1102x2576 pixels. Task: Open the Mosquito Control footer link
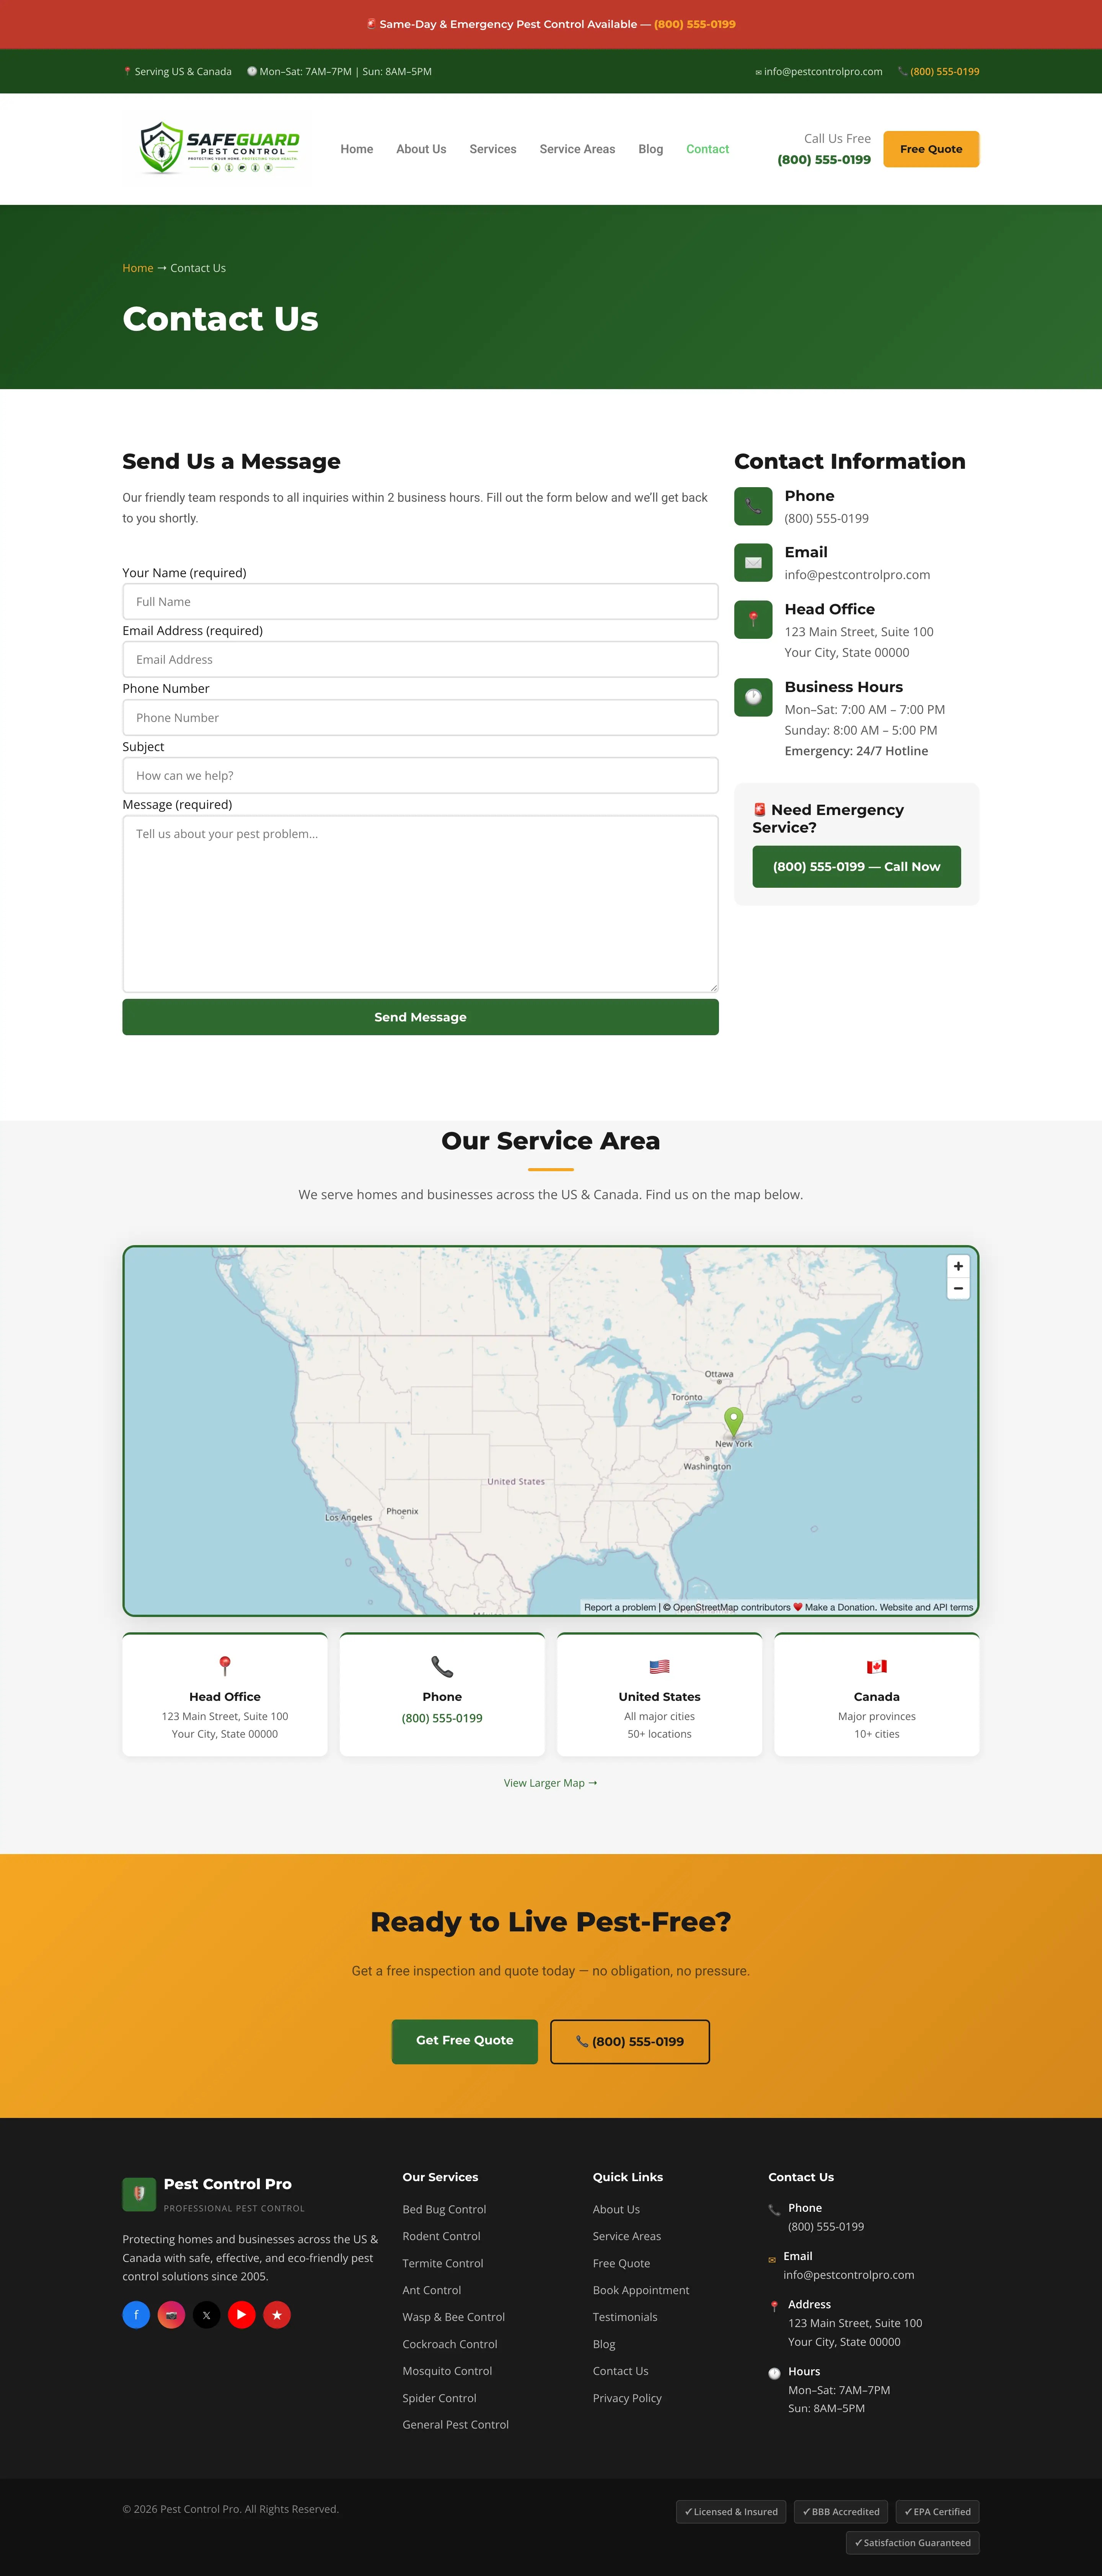coord(448,2371)
